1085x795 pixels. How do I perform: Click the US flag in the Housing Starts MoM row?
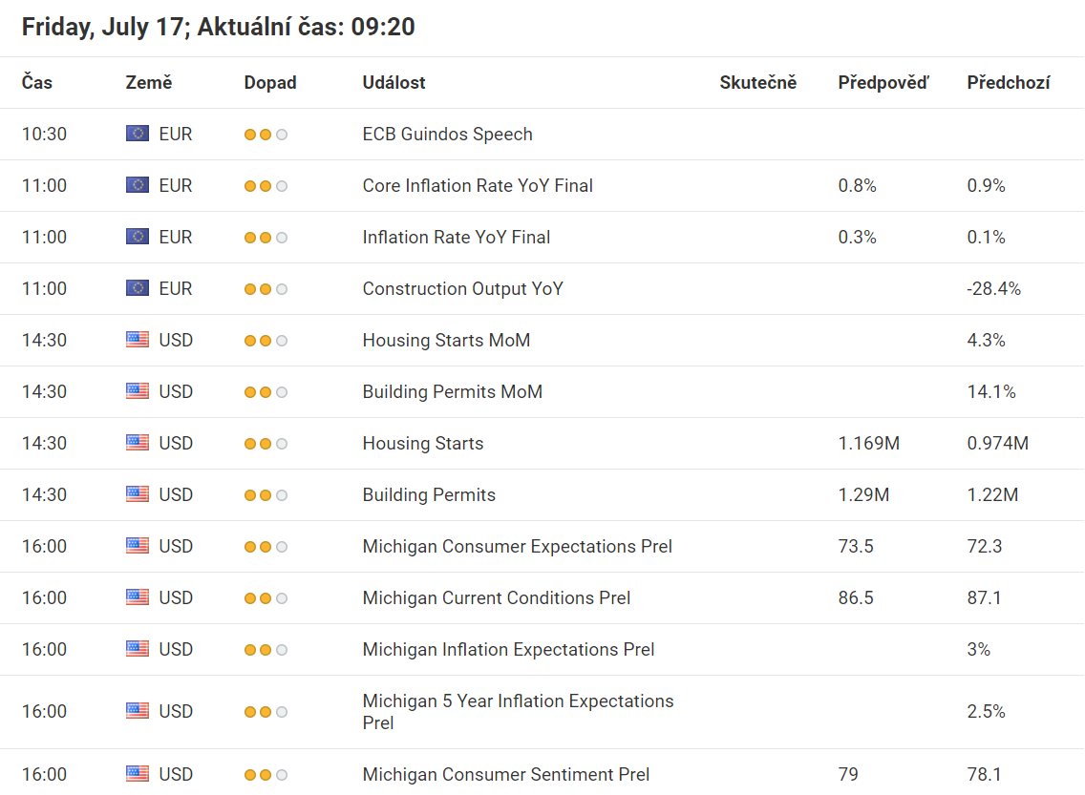pyautogui.click(x=138, y=341)
